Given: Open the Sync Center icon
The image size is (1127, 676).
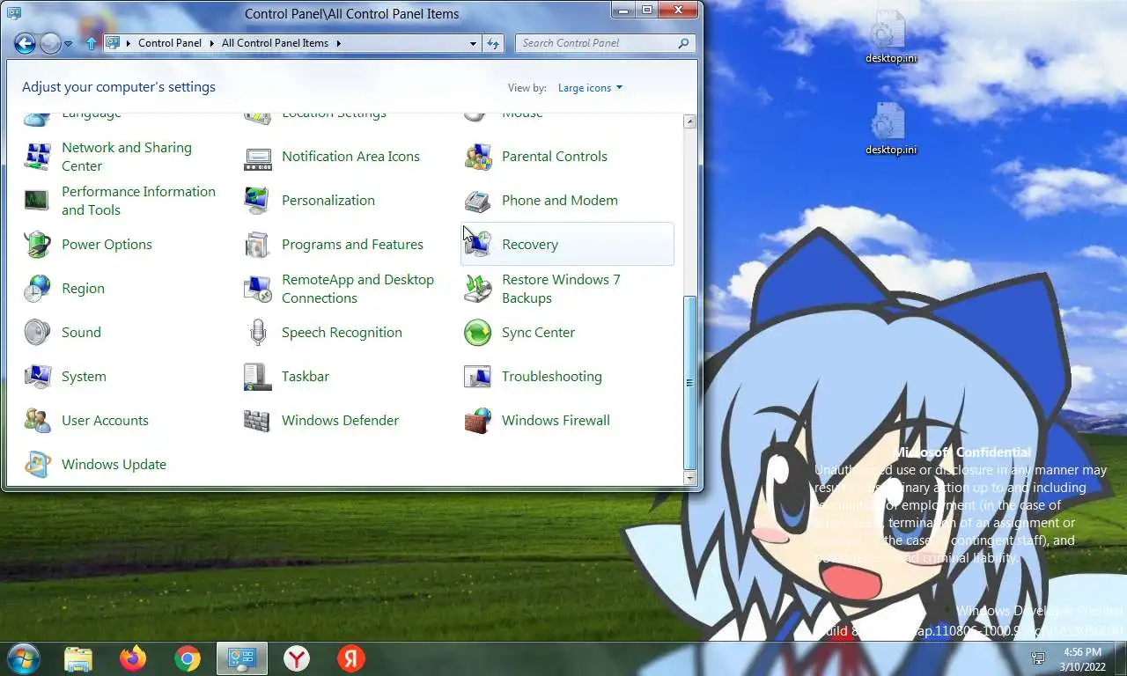Looking at the screenshot, I should pos(477,333).
